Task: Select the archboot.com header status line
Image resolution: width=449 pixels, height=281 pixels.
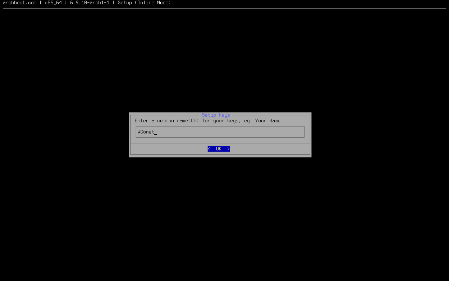Action: (87, 3)
